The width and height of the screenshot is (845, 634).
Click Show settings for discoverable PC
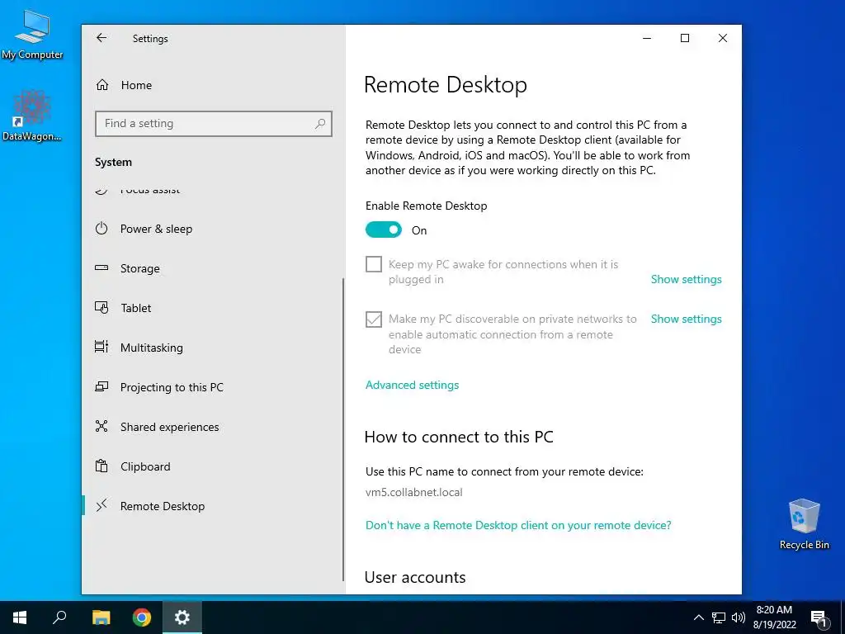click(686, 319)
